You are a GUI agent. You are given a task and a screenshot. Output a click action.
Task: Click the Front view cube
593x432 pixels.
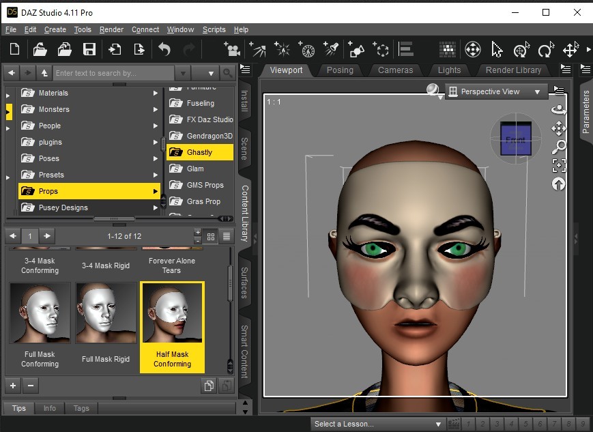point(516,139)
